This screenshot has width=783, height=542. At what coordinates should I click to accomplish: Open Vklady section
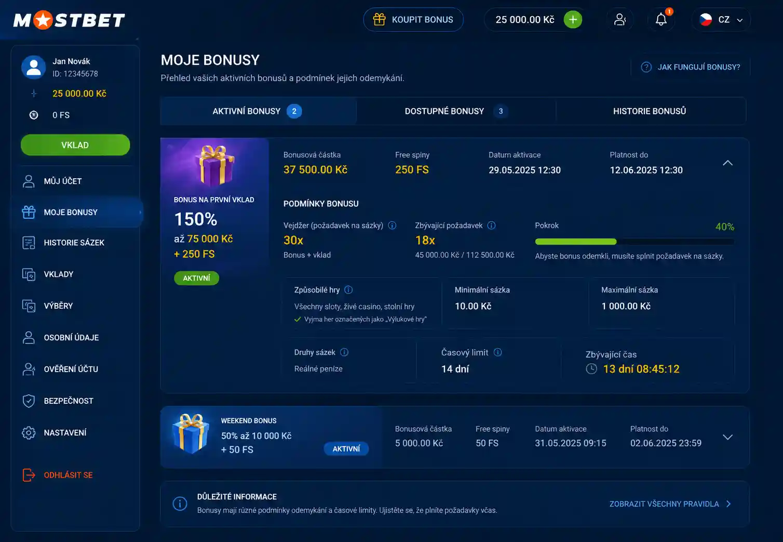click(x=76, y=274)
